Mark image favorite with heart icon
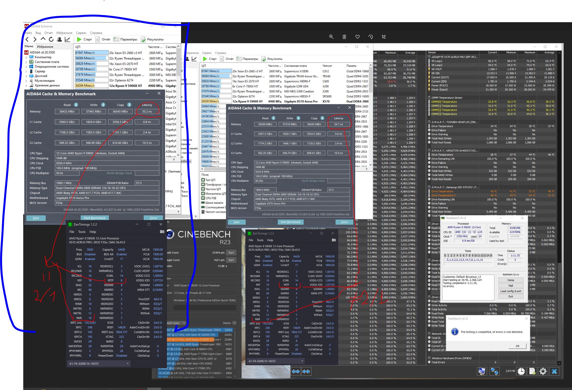This screenshot has height=390, width=572. pos(357,37)
